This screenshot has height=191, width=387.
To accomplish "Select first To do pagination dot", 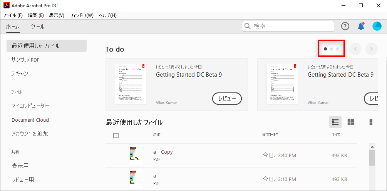I will coord(325,49).
